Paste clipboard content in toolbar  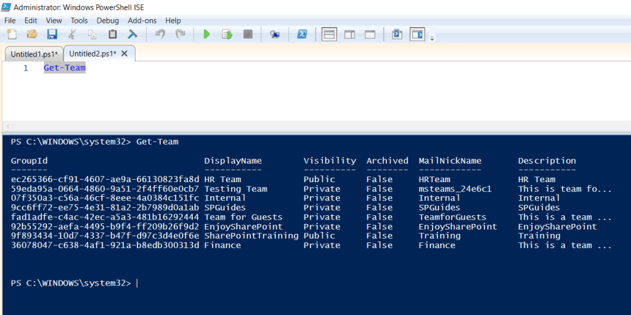tap(113, 34)
